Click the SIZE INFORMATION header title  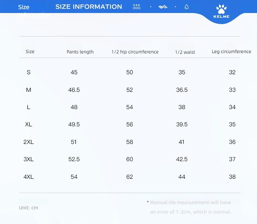tap(89, 7)
